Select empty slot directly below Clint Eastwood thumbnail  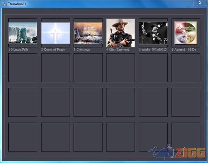click(x=121, y=68)
